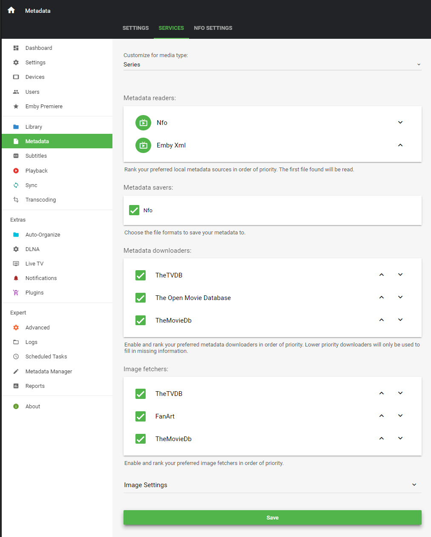Uncheck the Nfo metadata saver checkbox

point(134,210)
